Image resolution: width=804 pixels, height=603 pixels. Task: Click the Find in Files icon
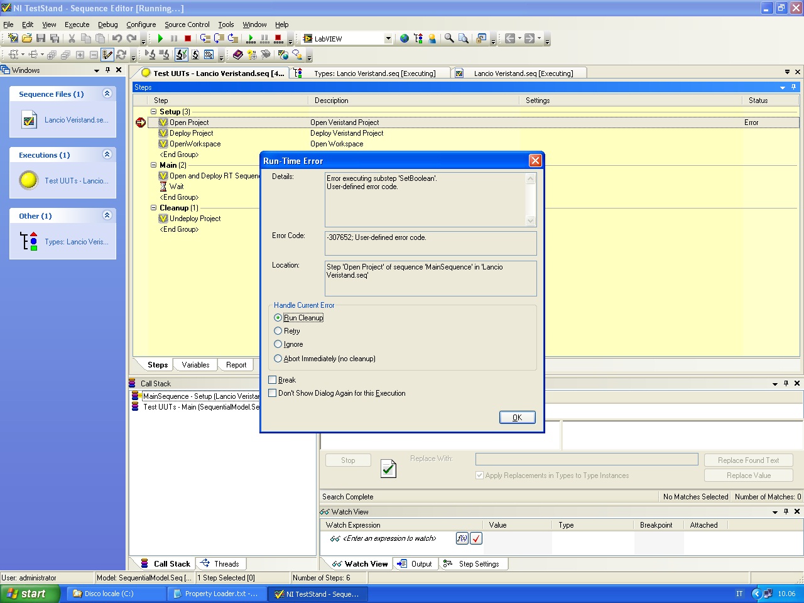[x=464, y=38]
